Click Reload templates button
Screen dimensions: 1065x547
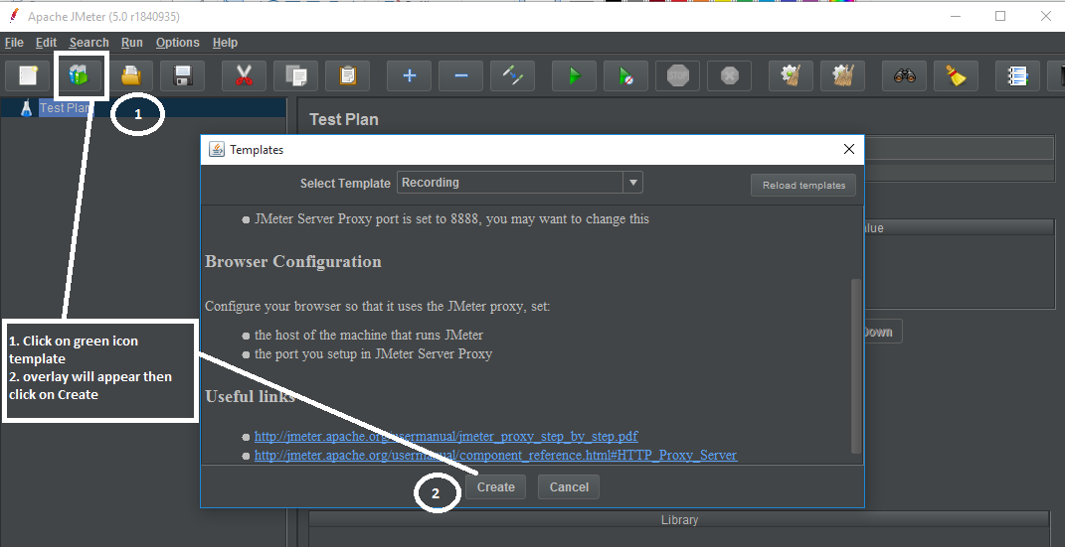click(803, 185)
